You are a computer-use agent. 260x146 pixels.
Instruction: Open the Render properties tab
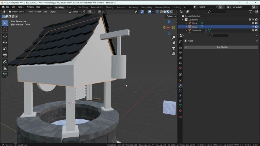(x=180, y=48)
